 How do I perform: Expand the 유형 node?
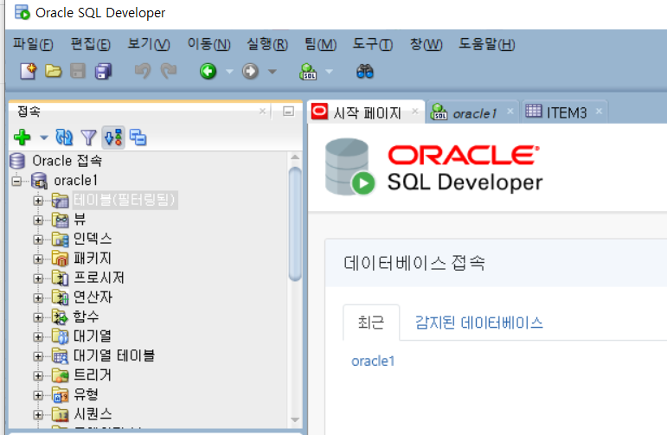(38, 395)
